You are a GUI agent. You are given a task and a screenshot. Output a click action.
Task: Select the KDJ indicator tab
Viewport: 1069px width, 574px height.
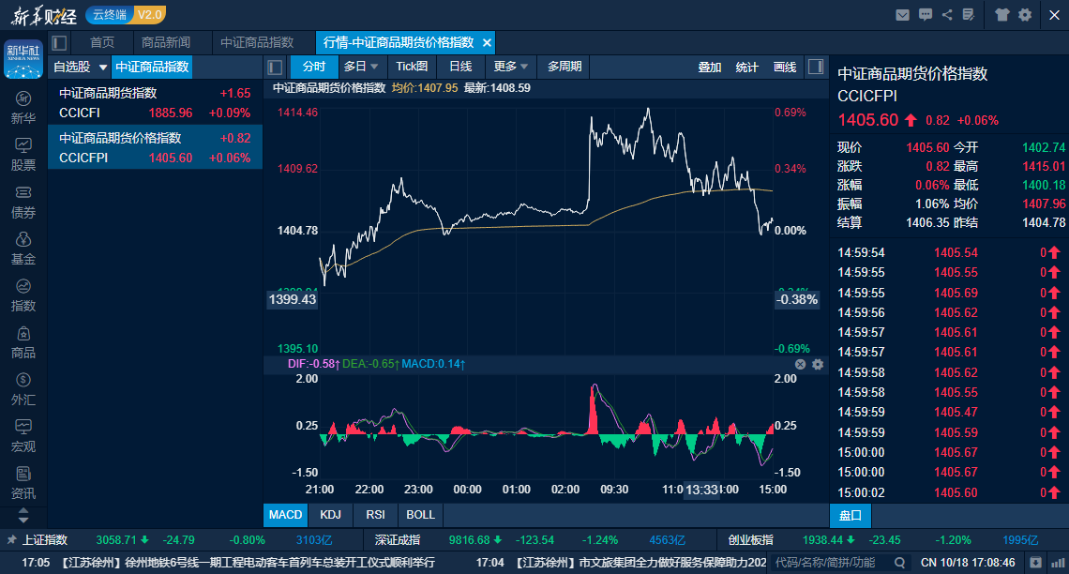coord(333,515)
